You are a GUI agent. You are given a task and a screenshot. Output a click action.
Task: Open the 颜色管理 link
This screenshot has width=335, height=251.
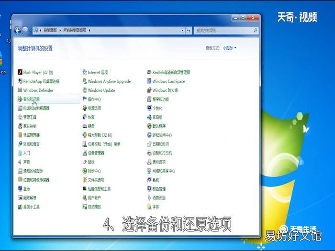(159, 189)
